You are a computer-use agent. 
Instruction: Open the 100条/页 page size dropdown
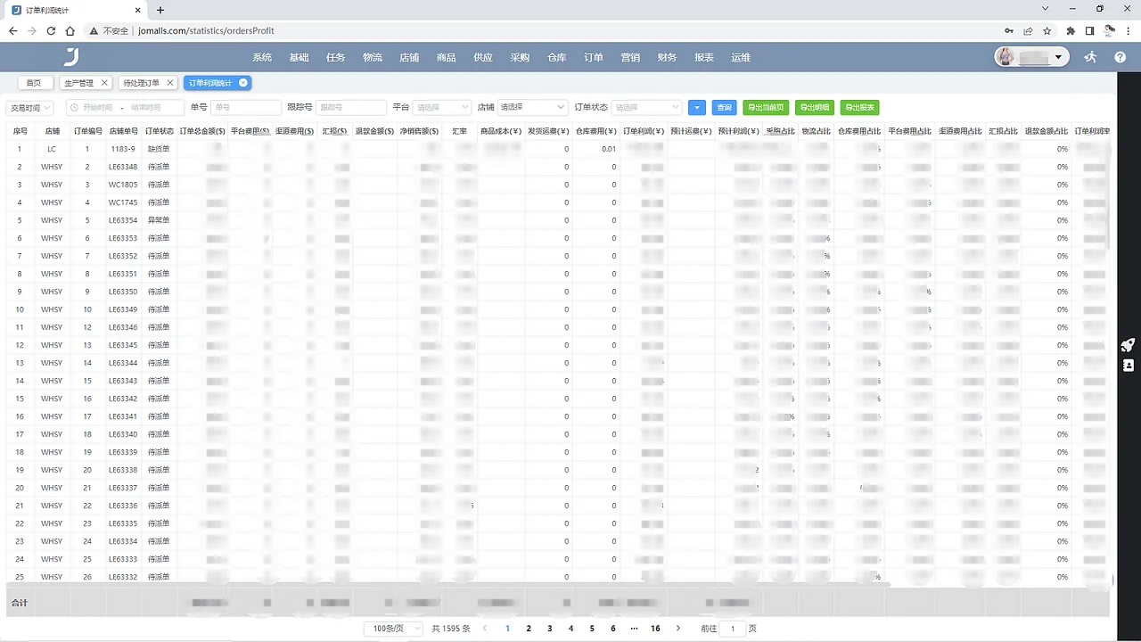pos(392,628)
